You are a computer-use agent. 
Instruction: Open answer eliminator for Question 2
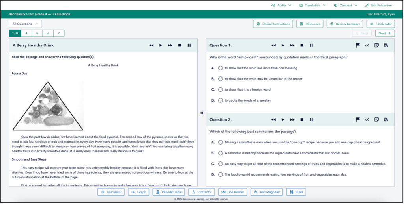click(x=367, y=120)
